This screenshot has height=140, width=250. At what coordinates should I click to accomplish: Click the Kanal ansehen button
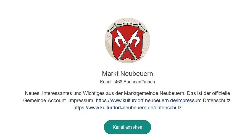point(127,127)
